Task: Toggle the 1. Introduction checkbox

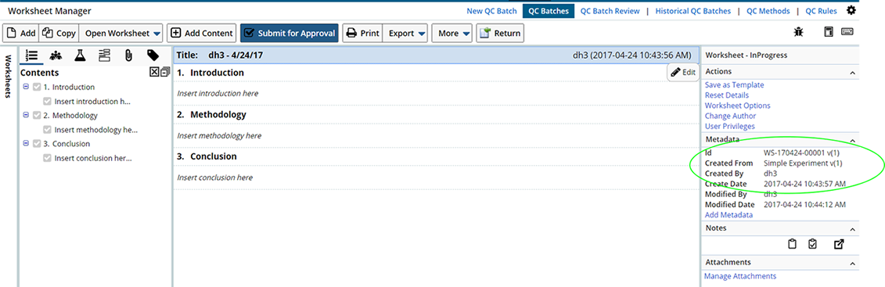Action: (x=37, y=87)
